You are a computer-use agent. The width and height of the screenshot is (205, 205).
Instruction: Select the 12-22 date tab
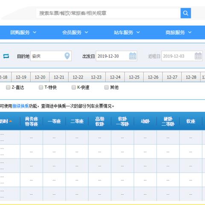click(x=78, y=77)
